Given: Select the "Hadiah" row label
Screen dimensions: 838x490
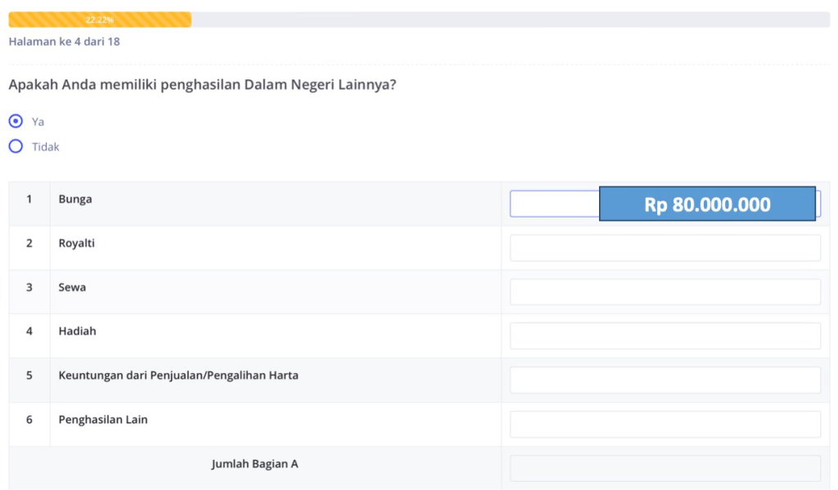Looking at the screenshot, I should (x=77, y=332).
